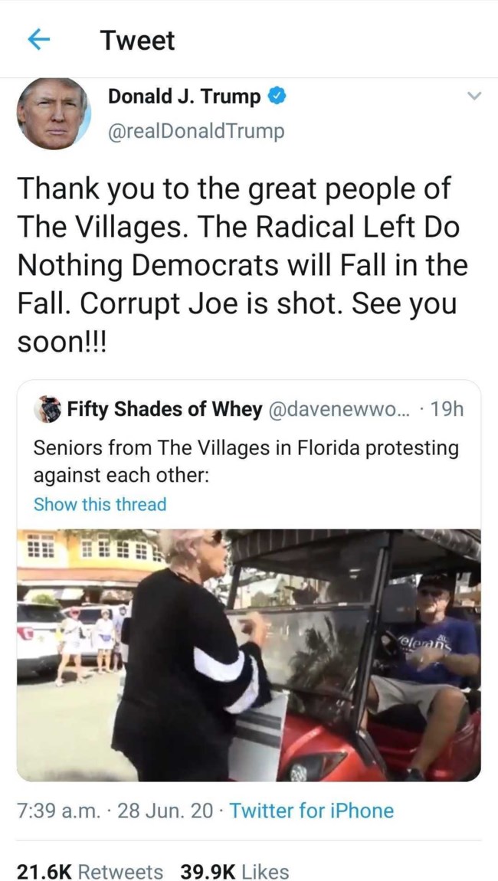This screenshot has height=881, width=498.
Task: Click the blue verified badge
Action: coord(277,97)
